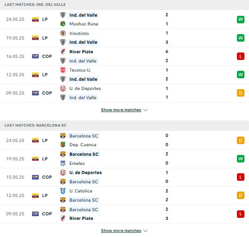This screenshot has width=249, height=237.
Task: Click the Dep. Cuenca team crest
Action: click(x=63, y=145)
